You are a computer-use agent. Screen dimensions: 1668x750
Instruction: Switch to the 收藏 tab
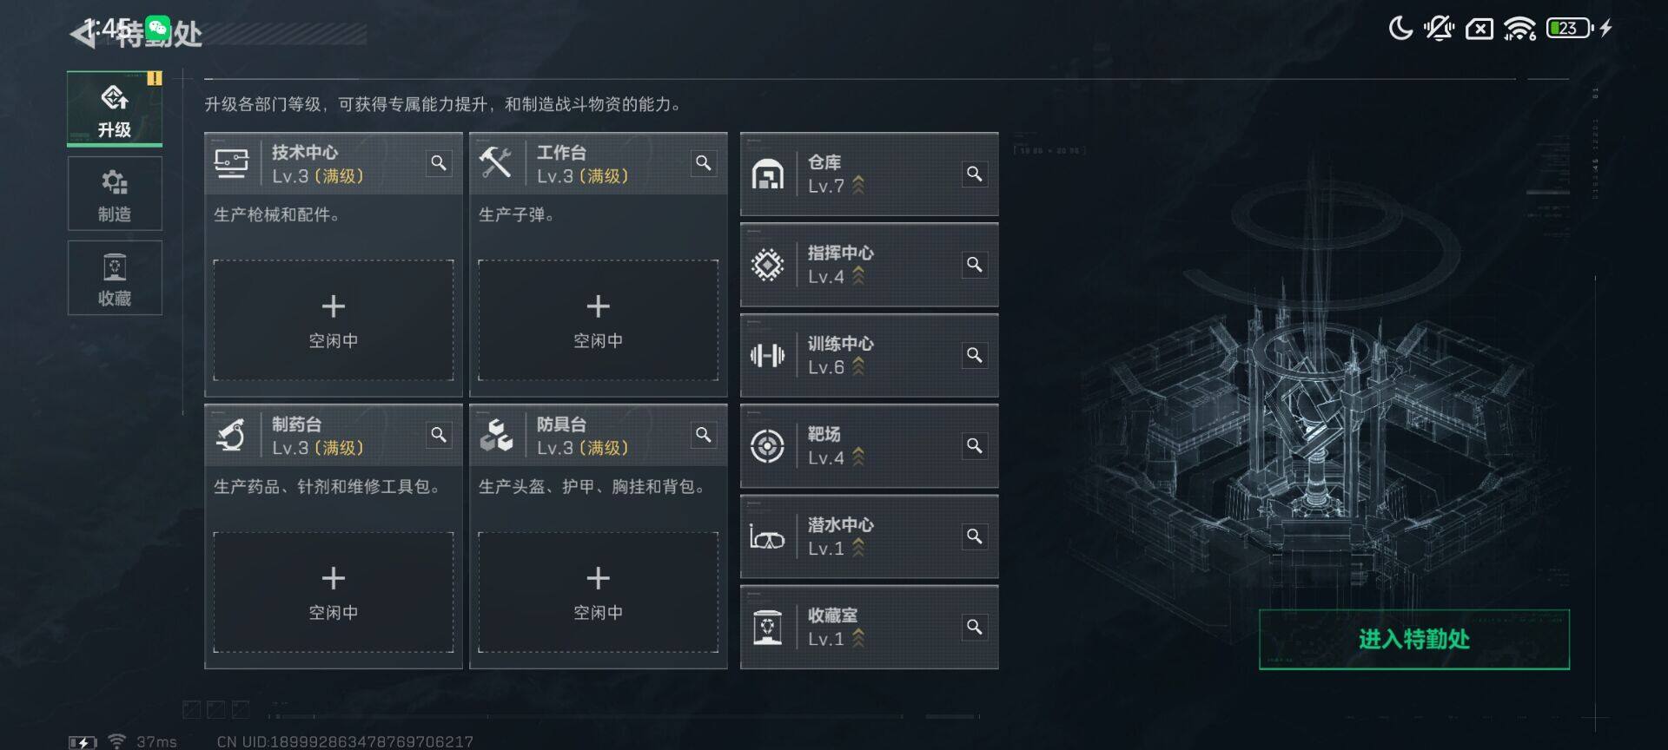tap(115, 278)
